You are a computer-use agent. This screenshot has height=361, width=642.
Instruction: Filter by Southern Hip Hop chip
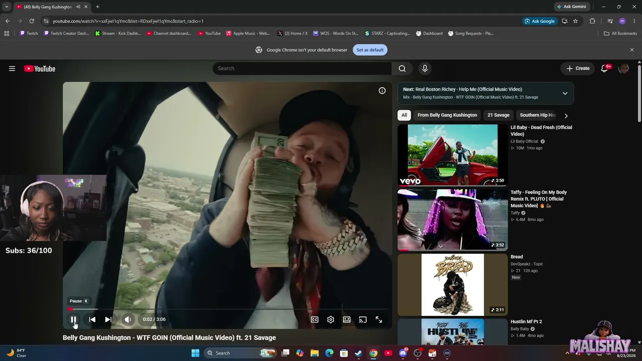(537, 115)
